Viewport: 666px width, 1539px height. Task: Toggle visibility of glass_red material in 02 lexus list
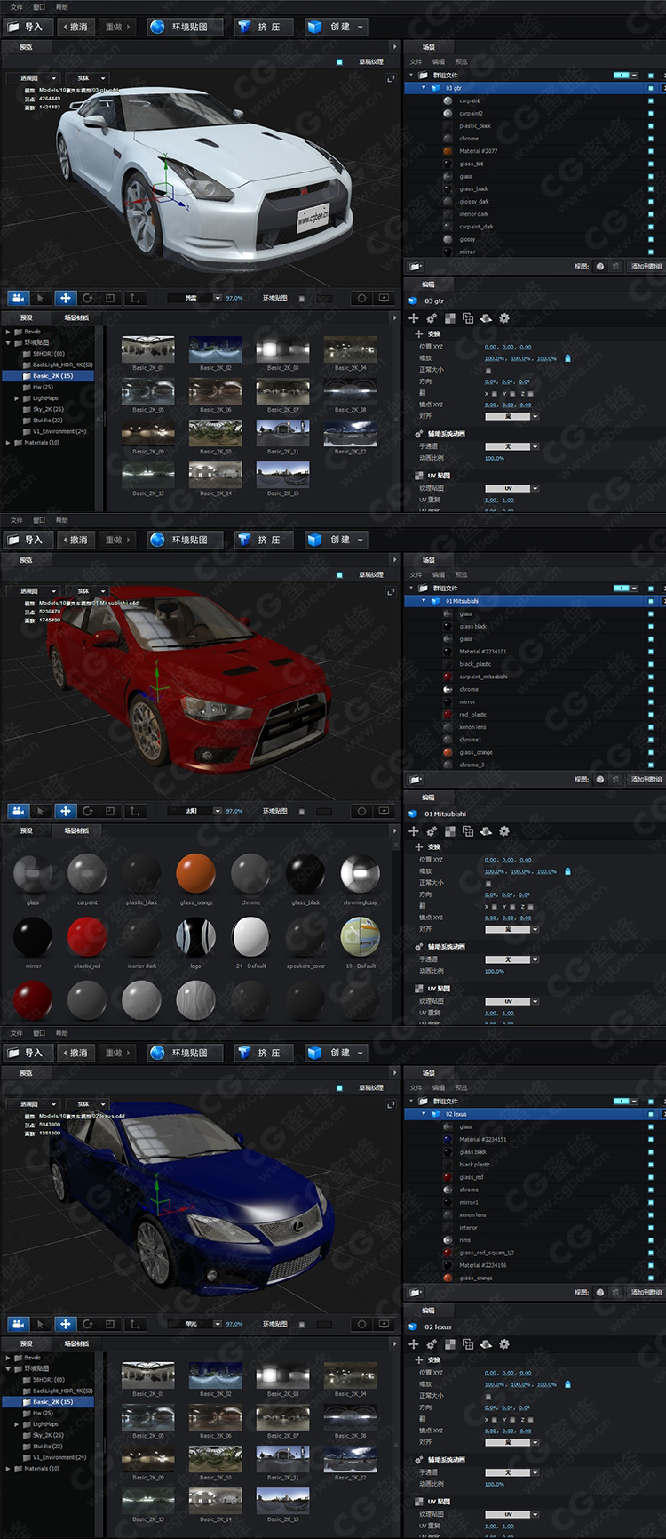click(x=651, y=1177)
